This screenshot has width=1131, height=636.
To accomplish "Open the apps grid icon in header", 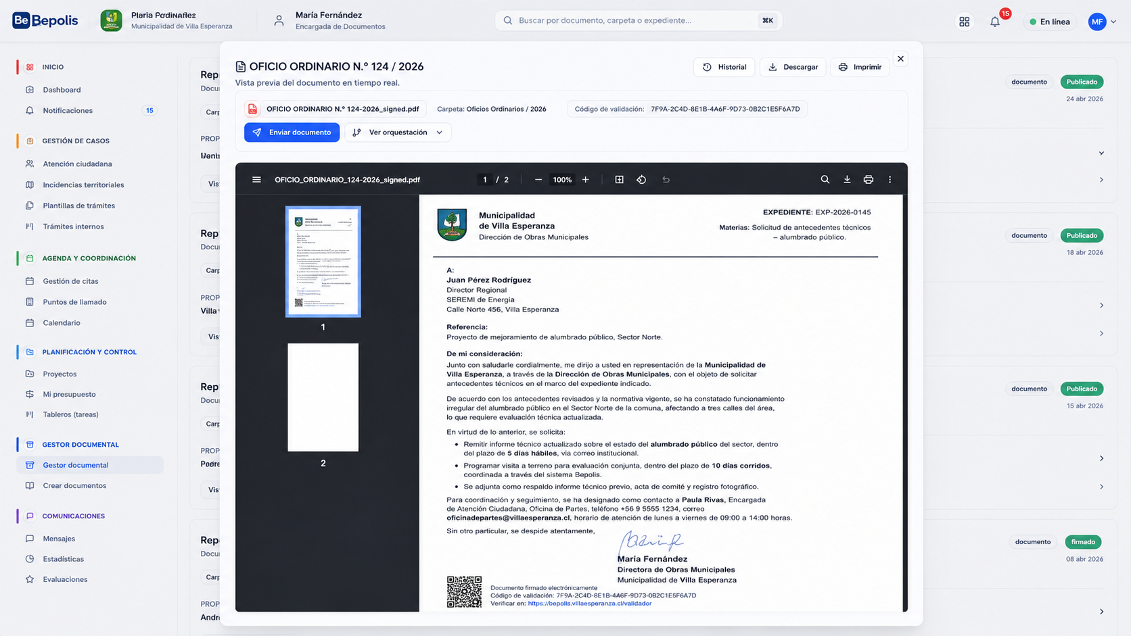I will 965,22.
